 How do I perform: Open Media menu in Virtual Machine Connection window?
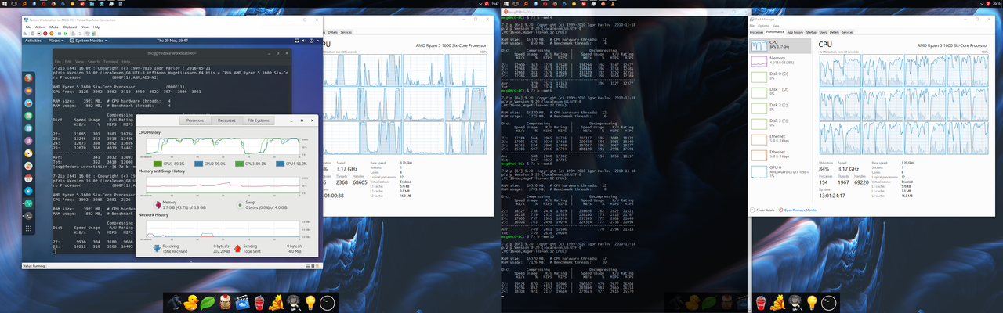pos(53,27)
